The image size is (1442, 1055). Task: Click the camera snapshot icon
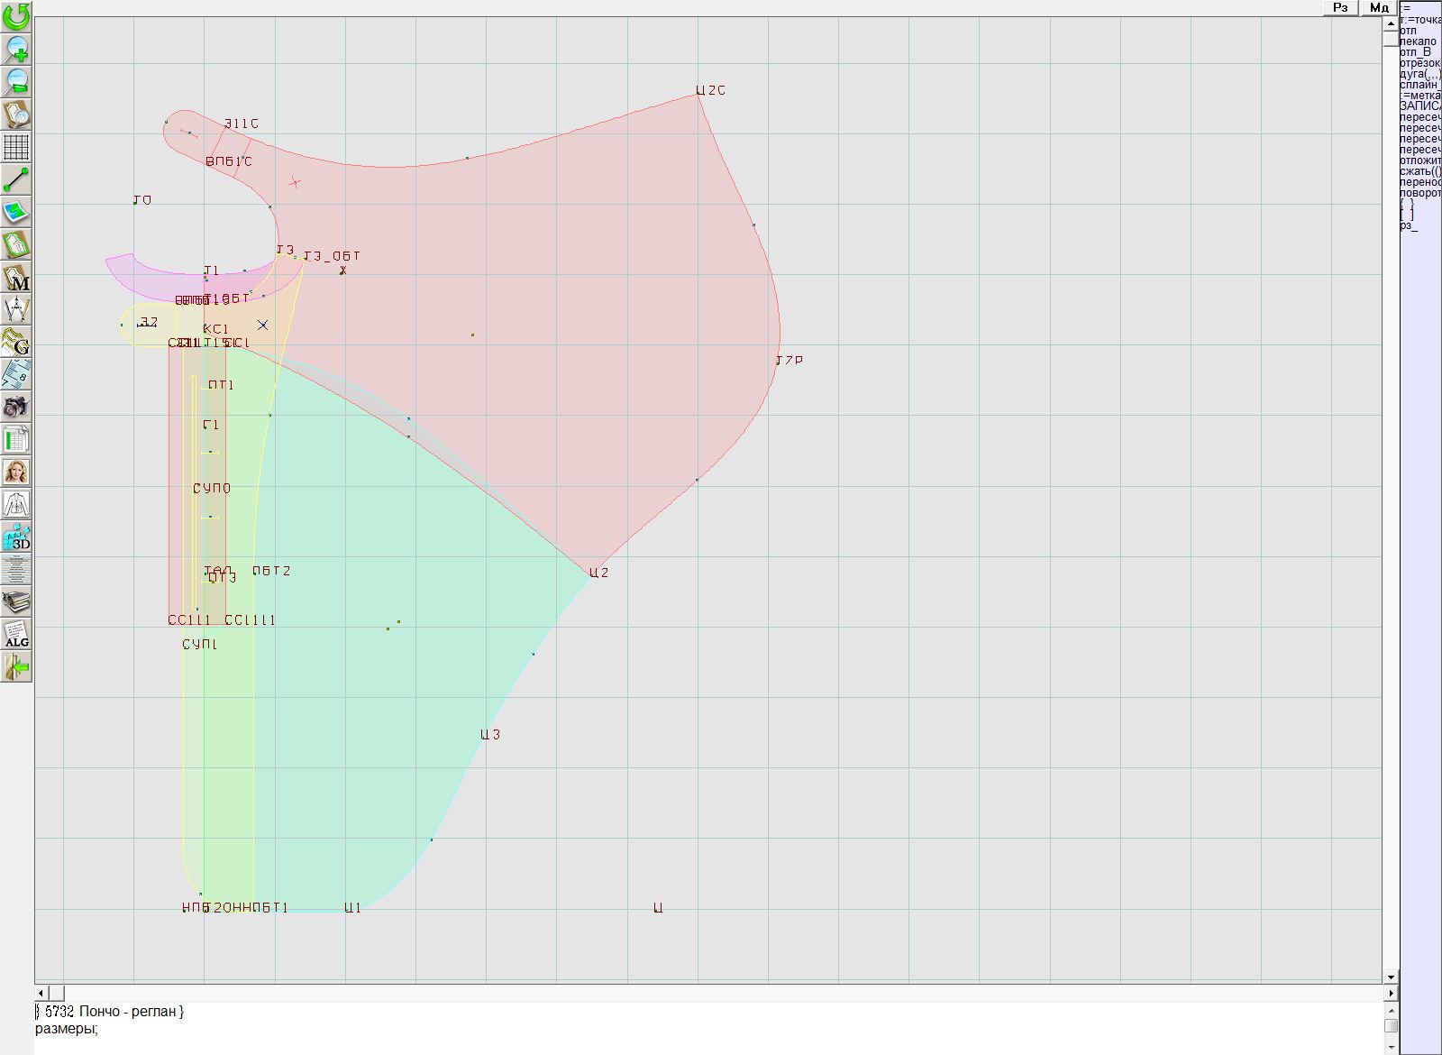tap(16, 407)
